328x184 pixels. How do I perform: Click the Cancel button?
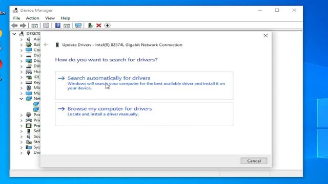[x=254, y=161]
